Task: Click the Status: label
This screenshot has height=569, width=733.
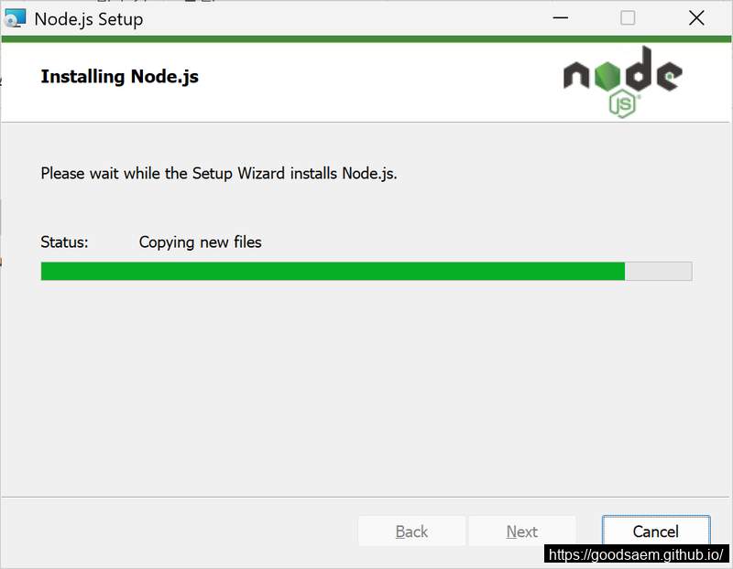Action: click(x=64, y=242)
